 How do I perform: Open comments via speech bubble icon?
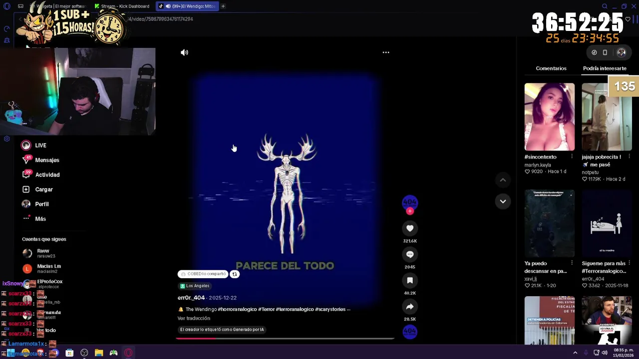click(x=410, y=254)
